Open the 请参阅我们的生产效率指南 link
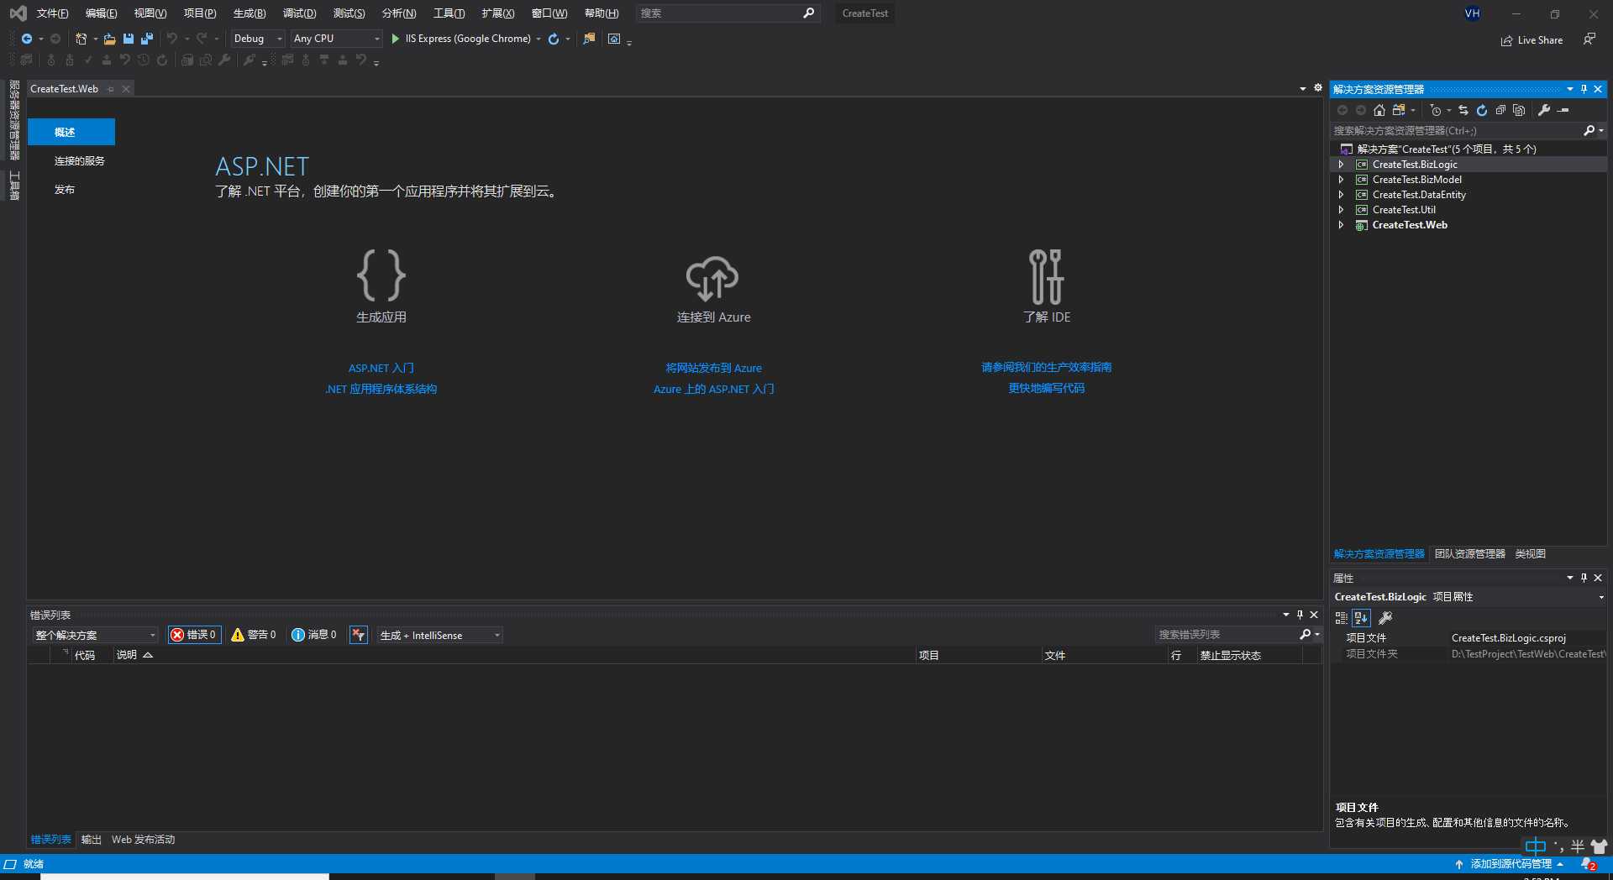The image size is (1613, 880). 1046,368
